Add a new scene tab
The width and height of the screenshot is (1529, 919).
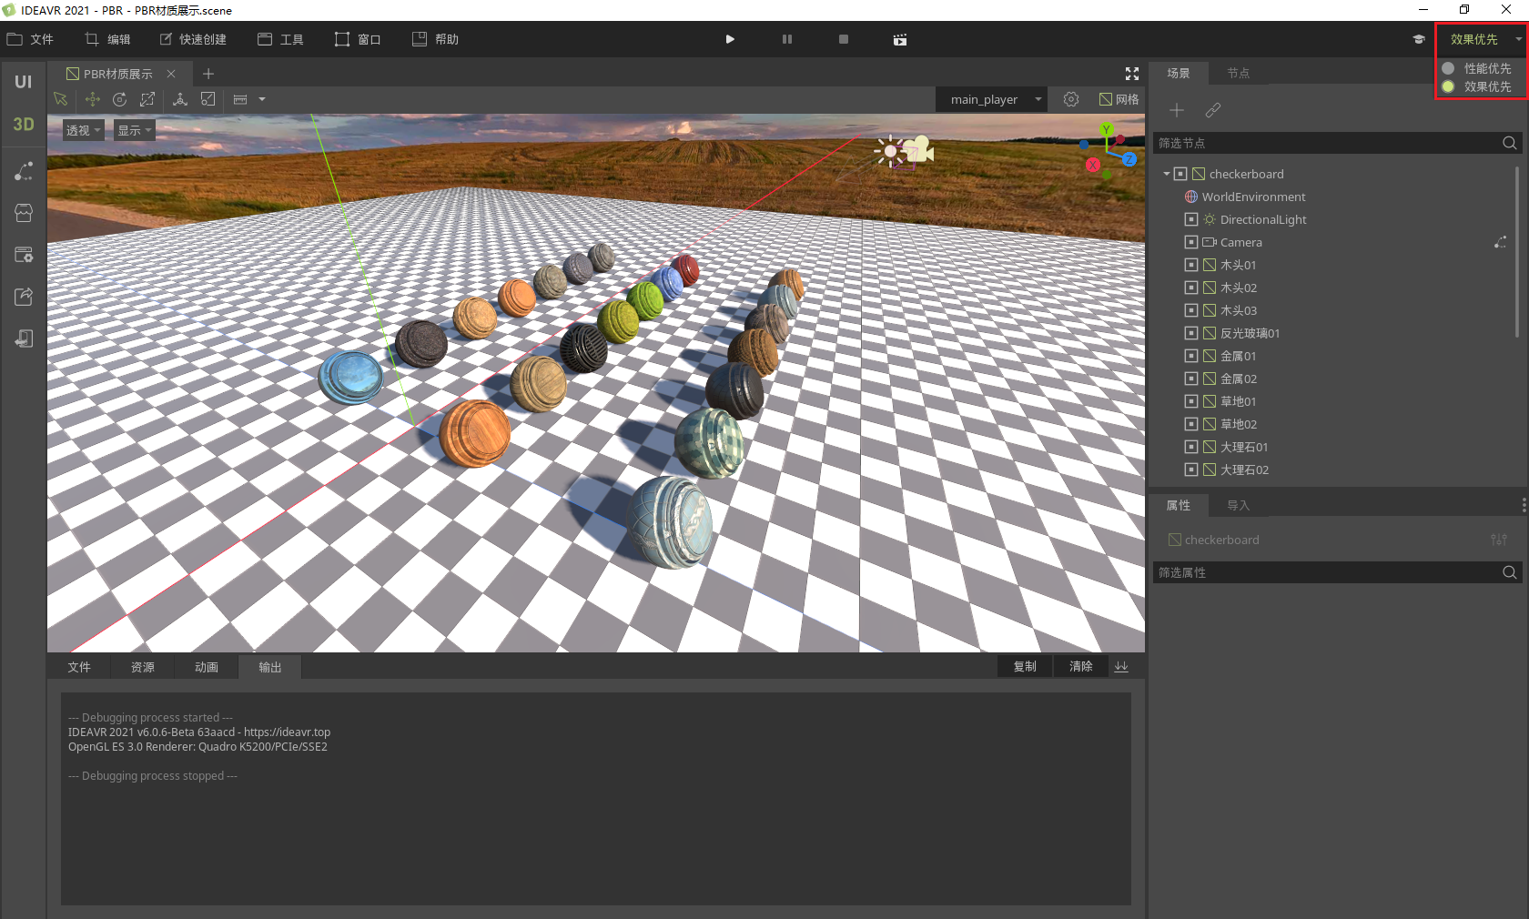click(x=208, y=74)
